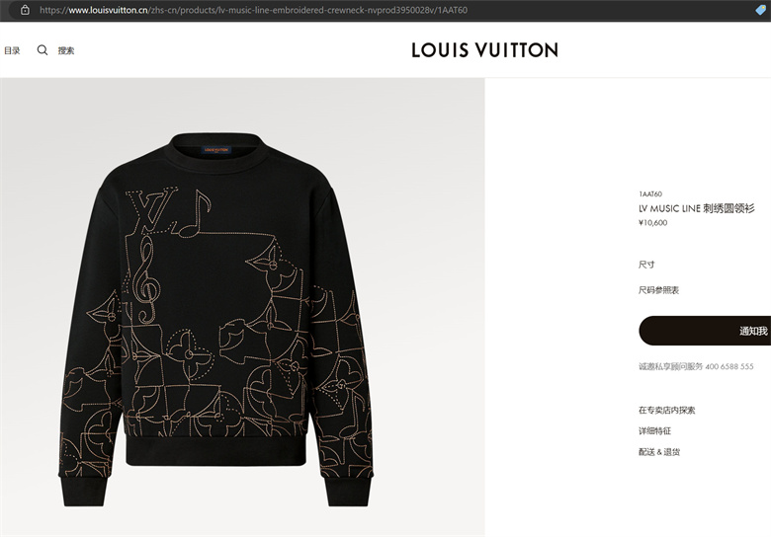Click the 1AAT60 product code
The image size is (771, 537).
pos(650,193)
